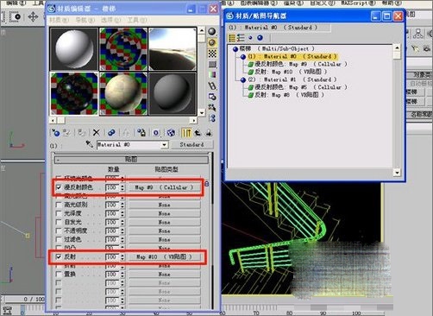Select View Large Icons in Navigator
Screen dimensions: 433x316
[260, 38]
